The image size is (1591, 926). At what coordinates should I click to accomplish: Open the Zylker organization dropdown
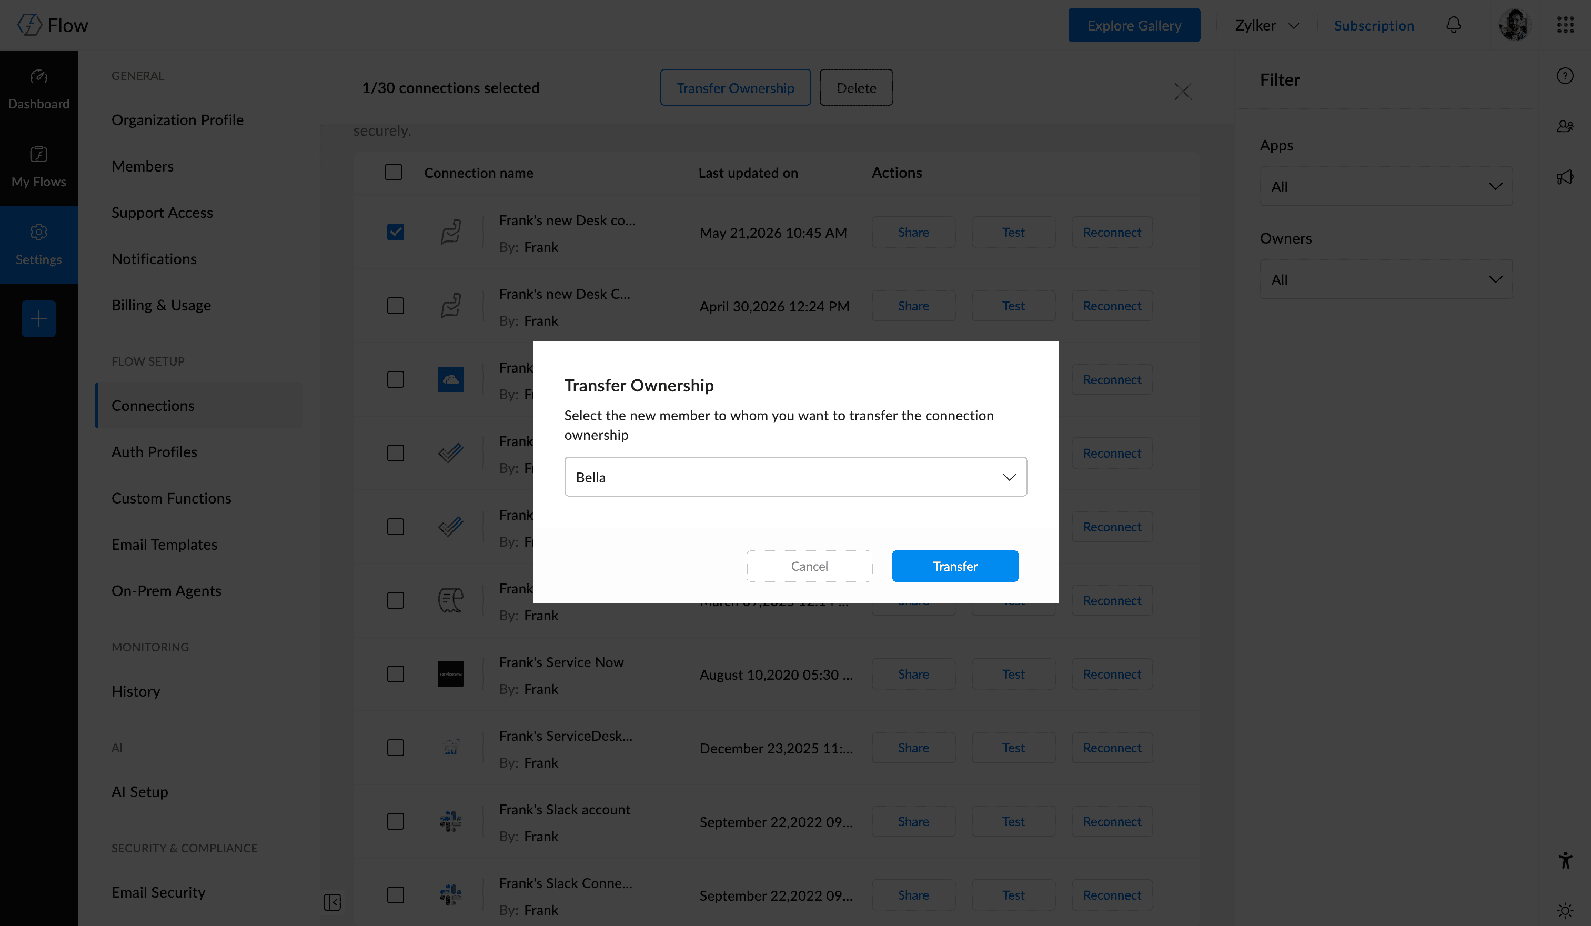1266,25
